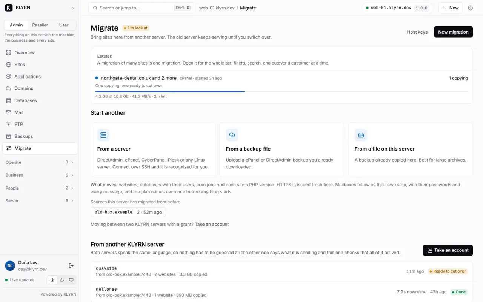The height and width of the screenshot is (302, 483).
Task: Click the web-01.klyrn.dev breadcrumb
Action: (217, 8)
